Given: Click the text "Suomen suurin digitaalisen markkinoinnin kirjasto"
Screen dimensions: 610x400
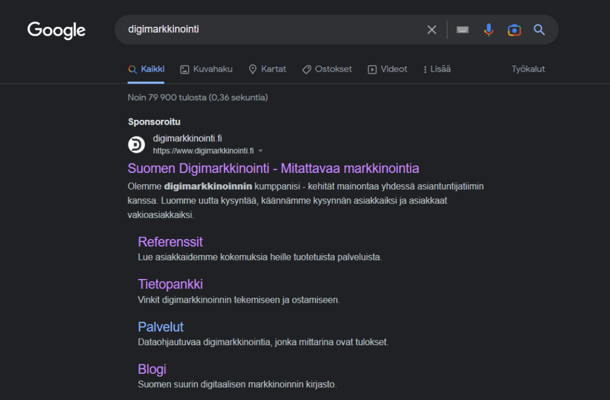Looking at the screenshot, I should (237, 385).
